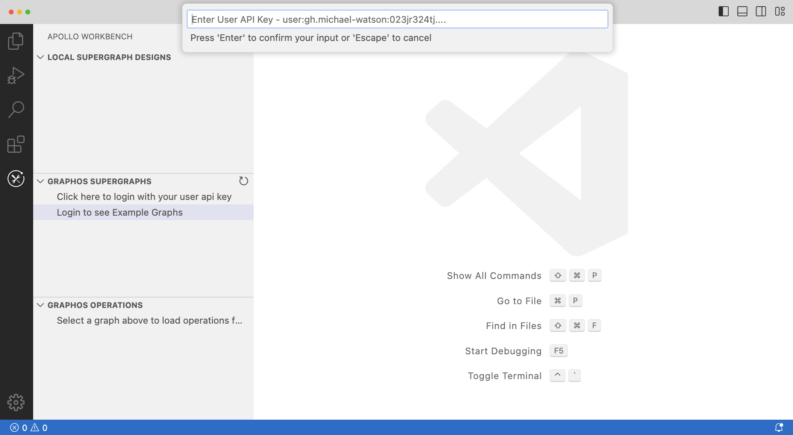Image resolution: width=793 pixels, height=435 pixels.
Task: Toggle the primary side bar
Action: (723, 12)
